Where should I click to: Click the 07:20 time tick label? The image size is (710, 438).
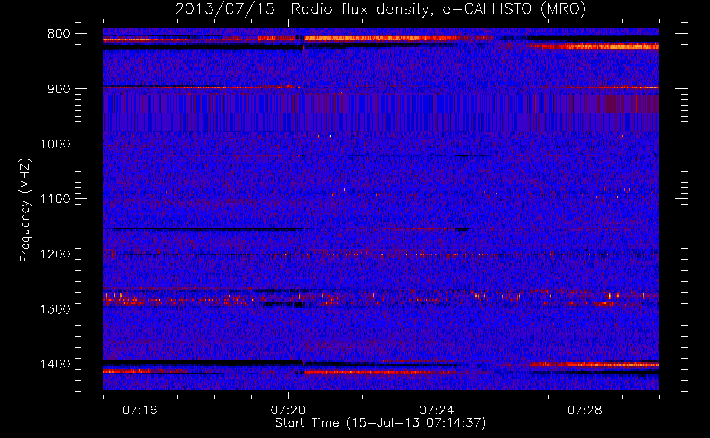[288, 410]
